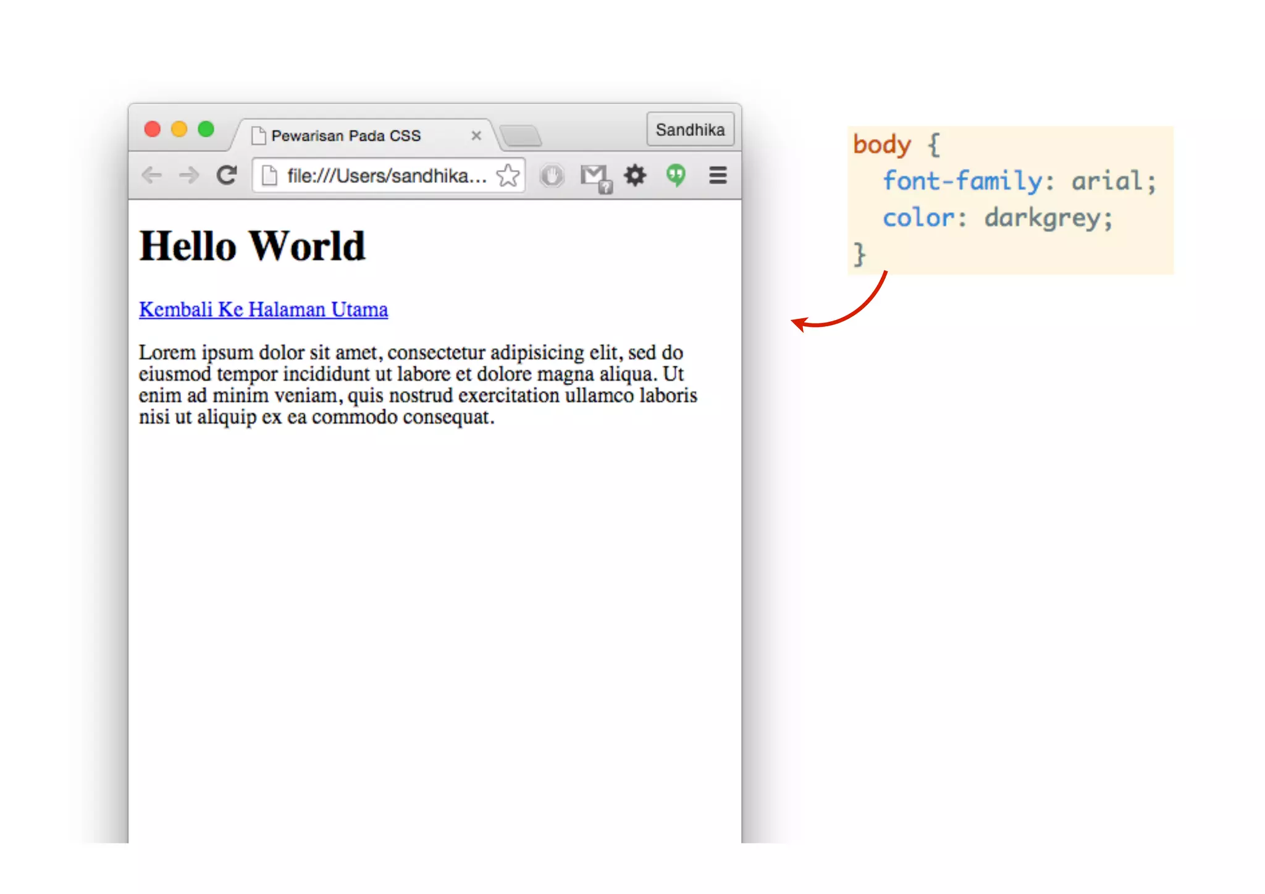The width and height of the screenshot is (1265, 894).
Task: Reload the current page
Action: [227, 175]
